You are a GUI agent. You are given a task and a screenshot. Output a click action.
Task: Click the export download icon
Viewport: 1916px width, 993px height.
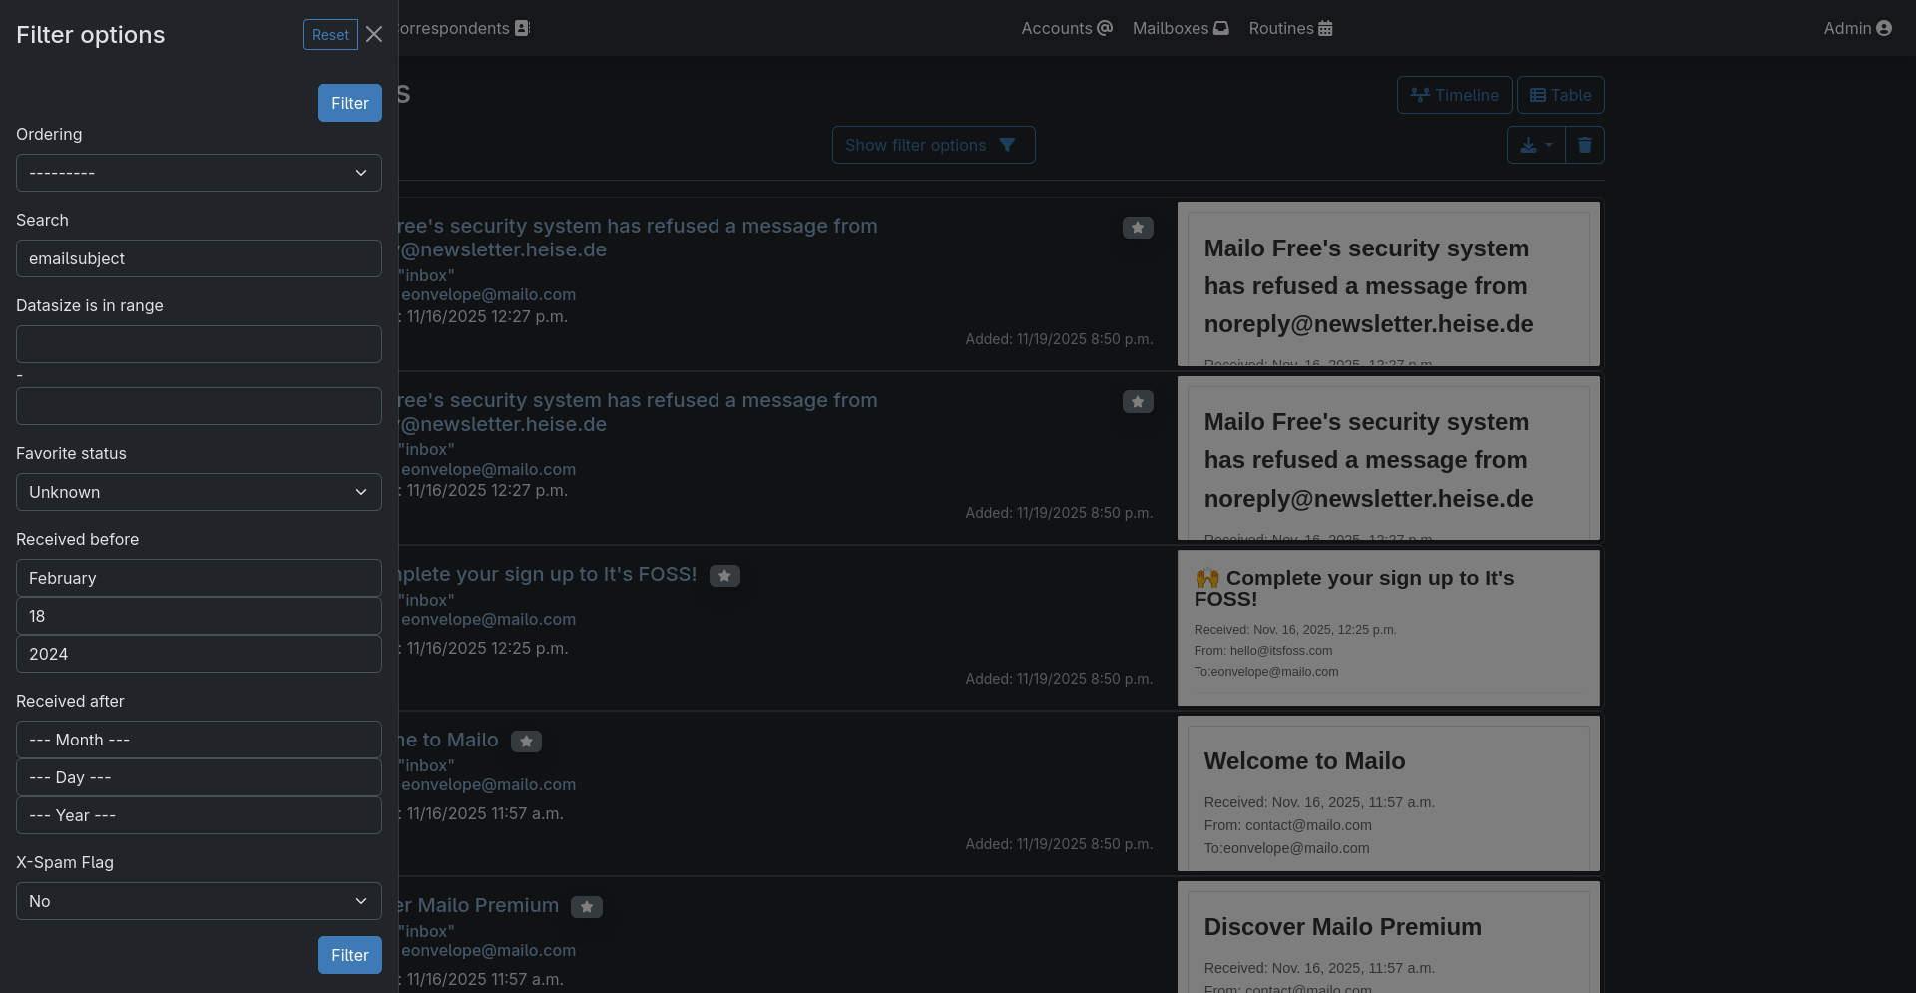1530,145
